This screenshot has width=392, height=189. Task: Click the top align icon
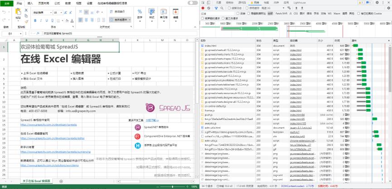pos(80,12)
